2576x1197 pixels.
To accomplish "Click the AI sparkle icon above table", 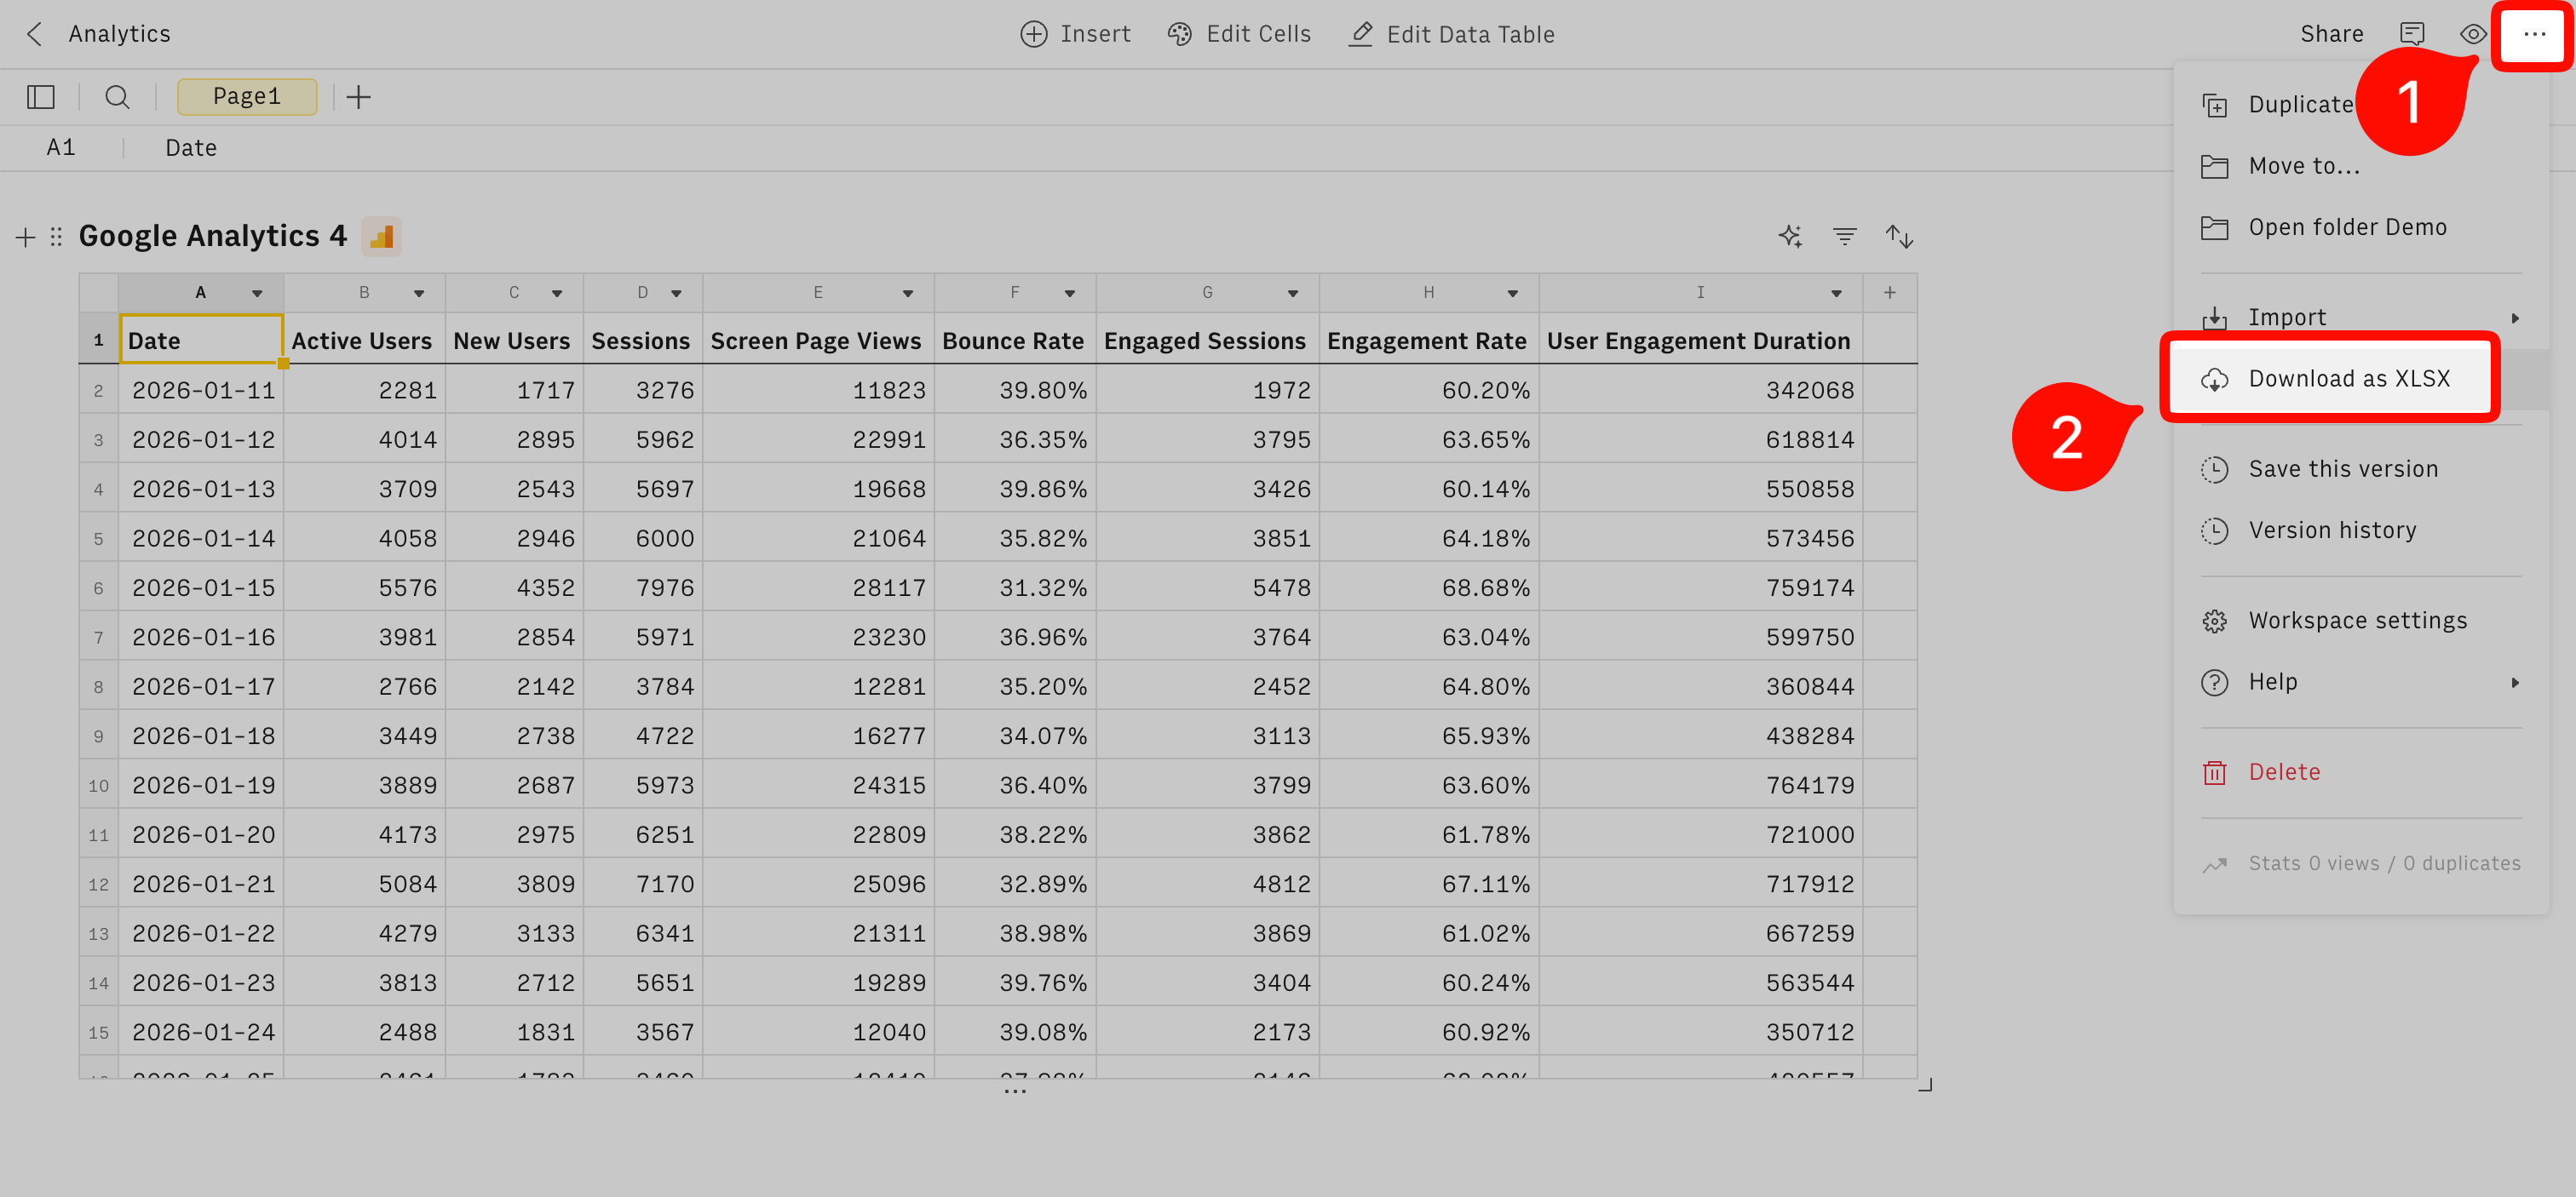I will (x=1790, y=236).
